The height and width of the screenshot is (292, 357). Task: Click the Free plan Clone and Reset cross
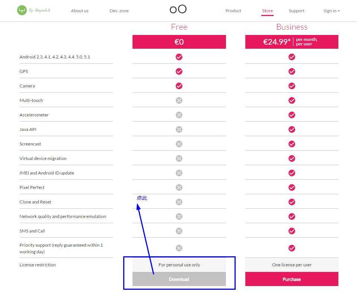(x=179, y=202)
